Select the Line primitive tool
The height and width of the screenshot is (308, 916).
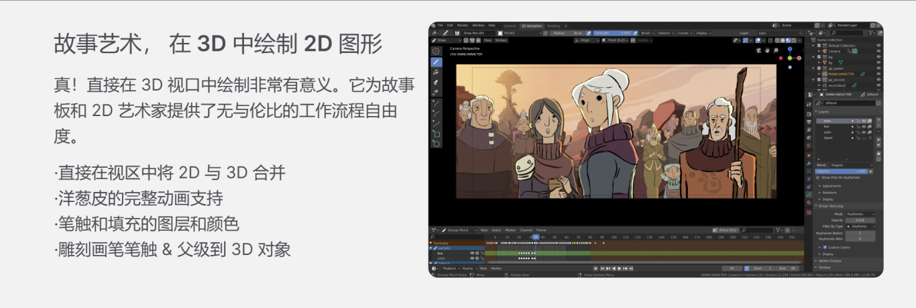point(436,103)
